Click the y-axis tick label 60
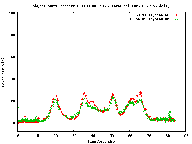The image size is (192, 144). [x=13, y=57]
